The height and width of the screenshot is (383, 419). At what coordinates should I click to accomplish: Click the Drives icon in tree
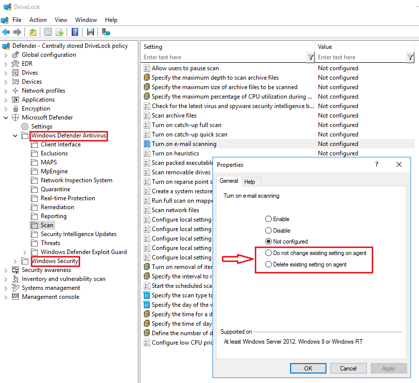click(x=15, y=73)
